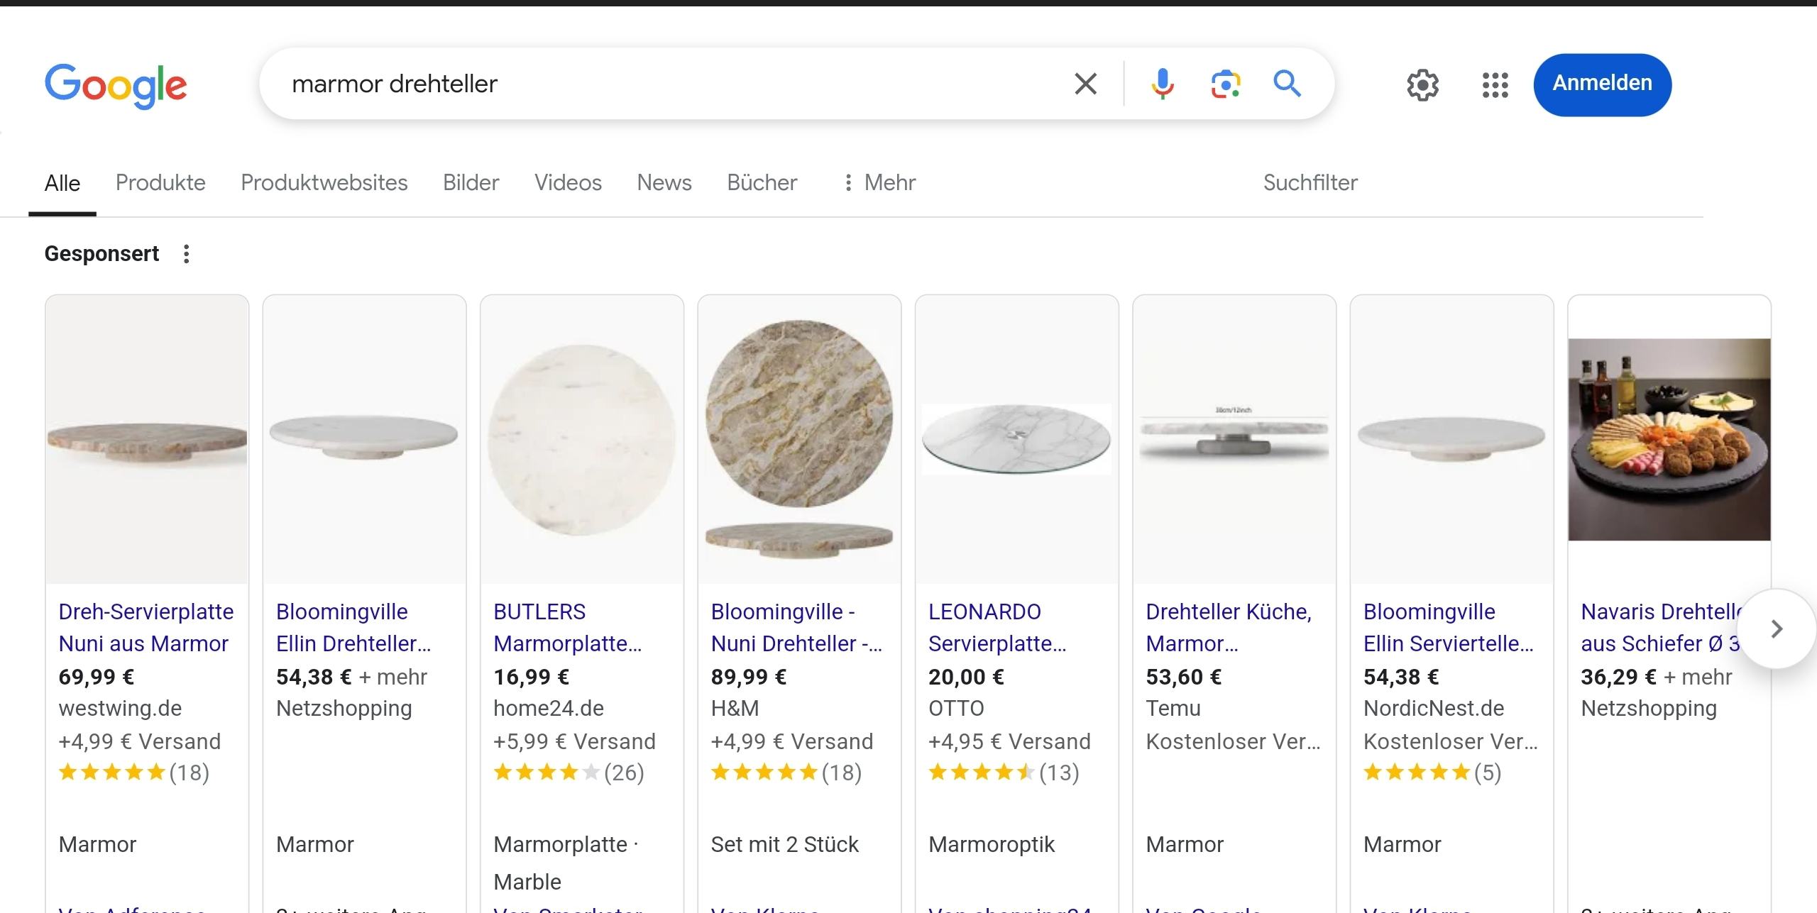The width and height of the screenshot is (1817, 913).
Task: Open sponsored ads info options
Action: click(x=187, y=254)
